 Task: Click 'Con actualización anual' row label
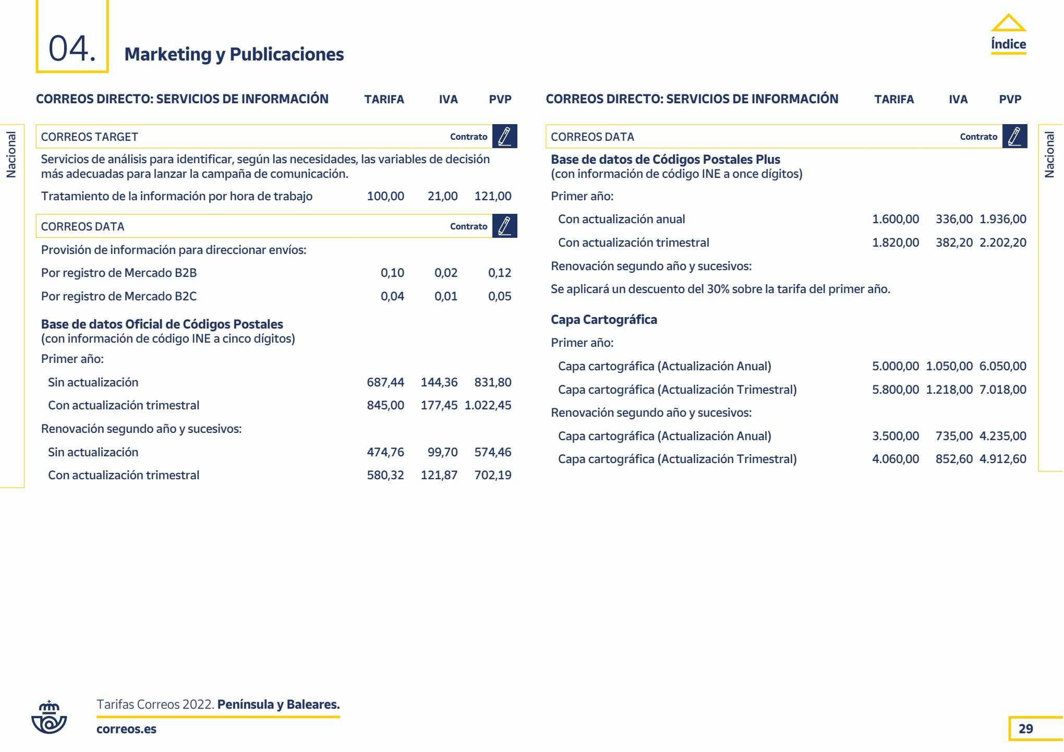point(621,219)
